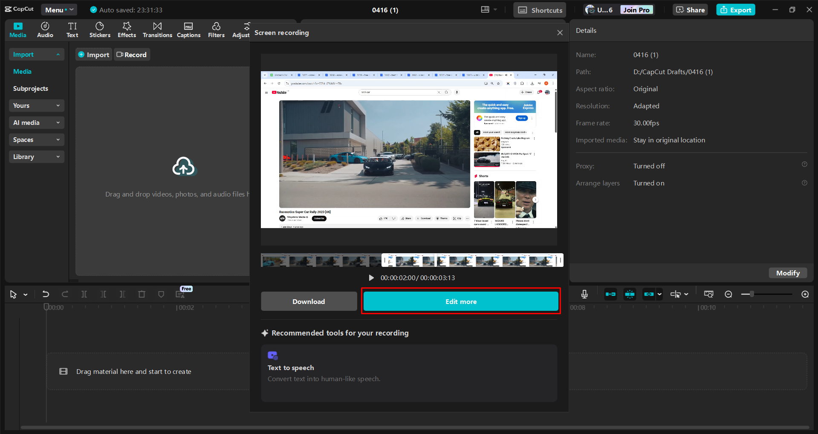Open the Stickers panel
This screenshot has width=818, height=434.
click(99, 29)
